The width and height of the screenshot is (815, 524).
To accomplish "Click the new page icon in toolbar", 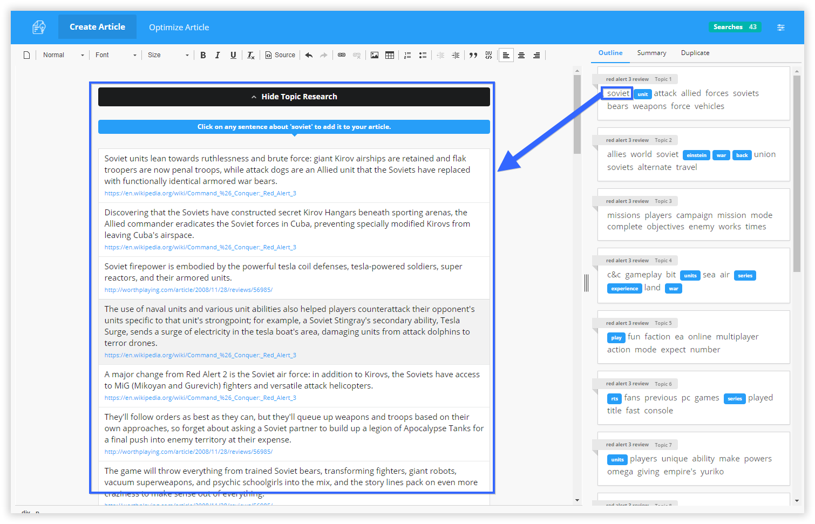I will pos(26,55).
